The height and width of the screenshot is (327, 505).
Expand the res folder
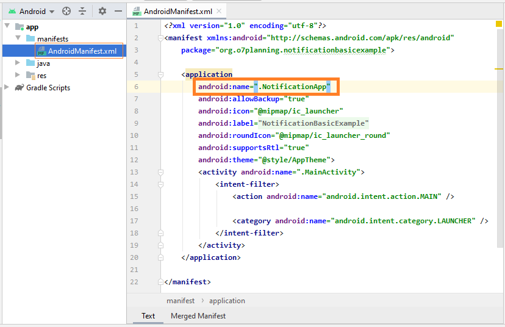[18, 75]
